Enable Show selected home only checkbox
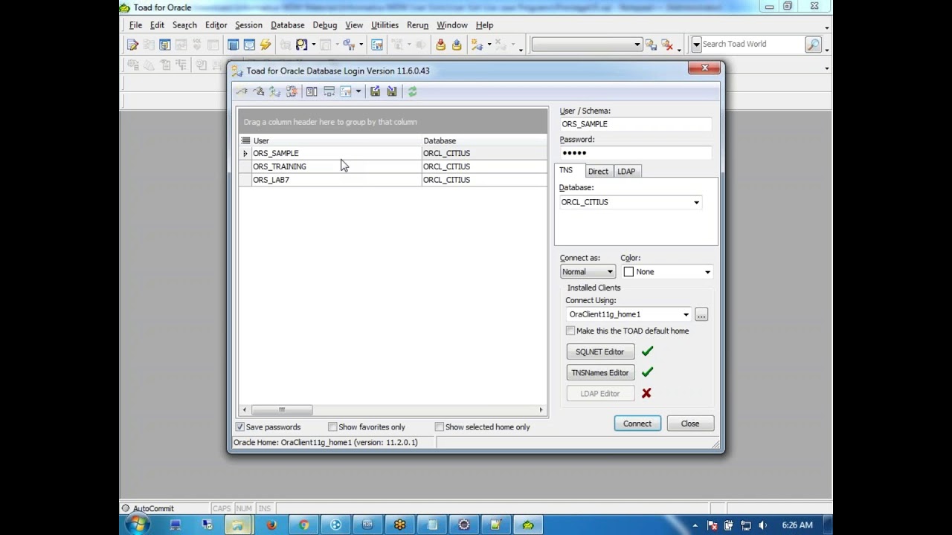The image size is (952, 535). pos(440,427)
